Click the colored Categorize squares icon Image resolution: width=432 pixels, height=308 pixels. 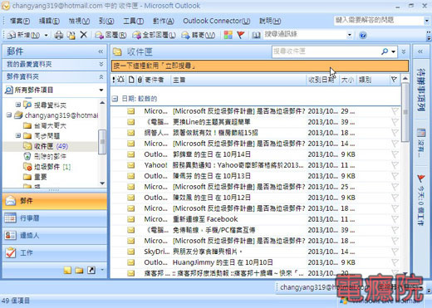228,35
